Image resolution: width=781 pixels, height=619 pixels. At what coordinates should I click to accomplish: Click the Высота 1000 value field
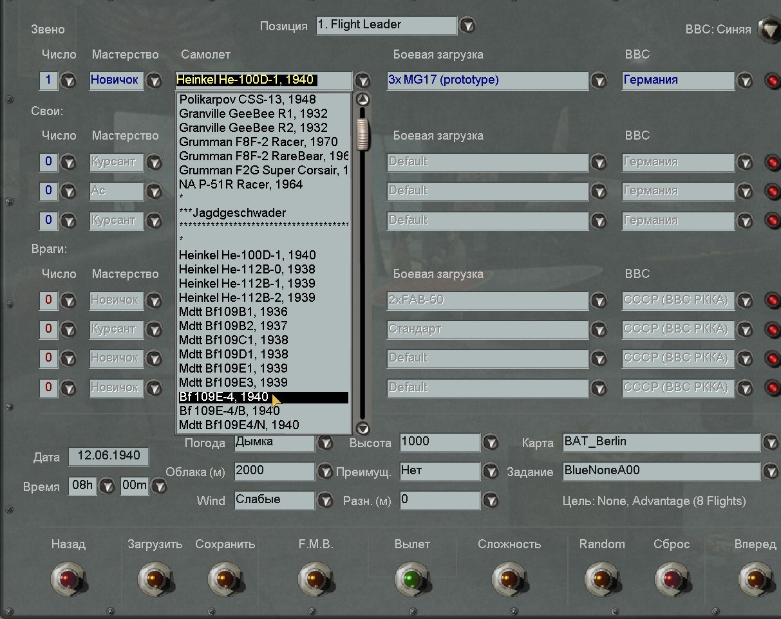[440, 442]
